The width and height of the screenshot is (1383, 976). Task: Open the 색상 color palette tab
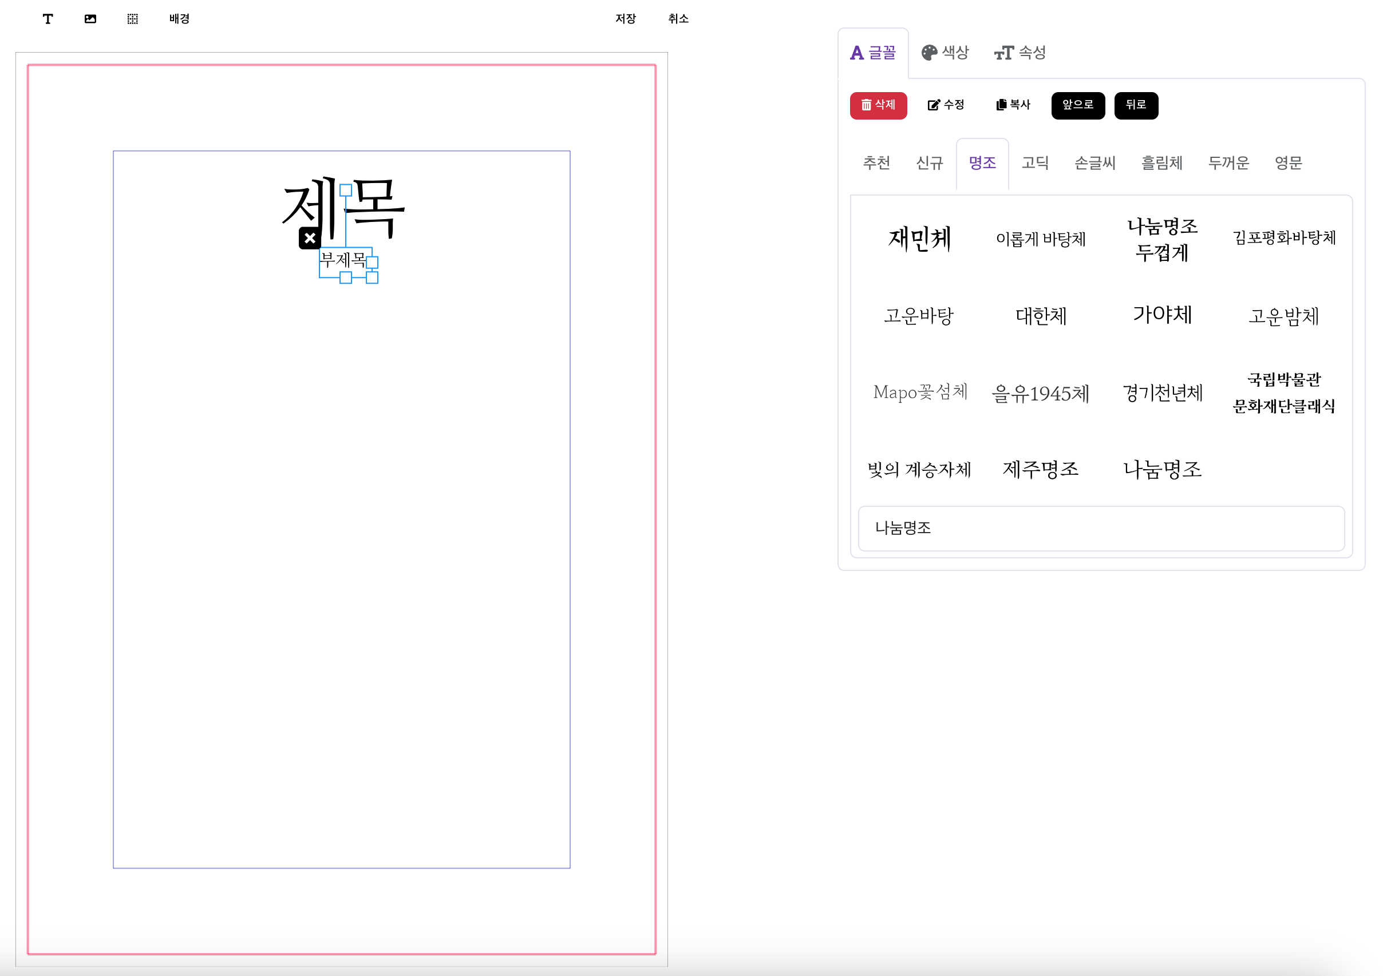pos(945,53)
